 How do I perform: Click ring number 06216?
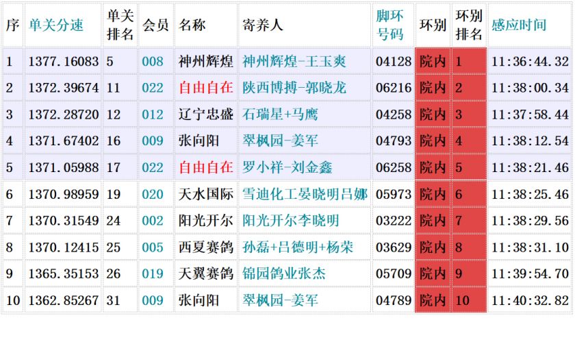[394, 87]
